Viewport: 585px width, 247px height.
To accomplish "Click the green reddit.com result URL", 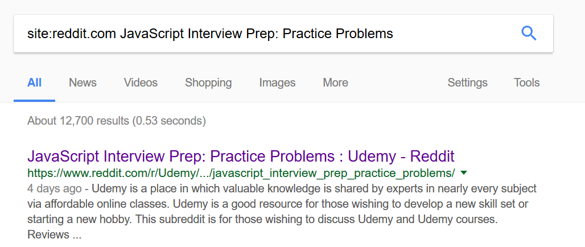I will (241, 172).
